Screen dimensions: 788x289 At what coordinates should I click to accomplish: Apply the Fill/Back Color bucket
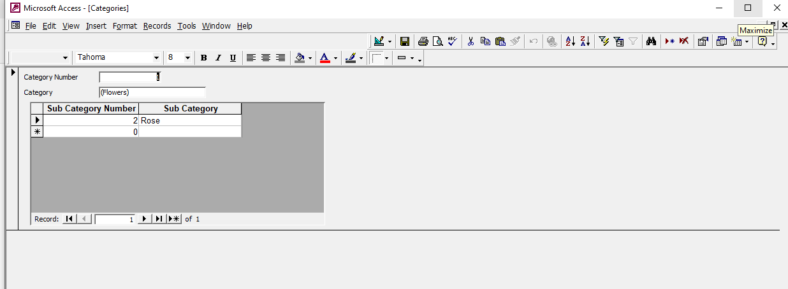point(300,57)
